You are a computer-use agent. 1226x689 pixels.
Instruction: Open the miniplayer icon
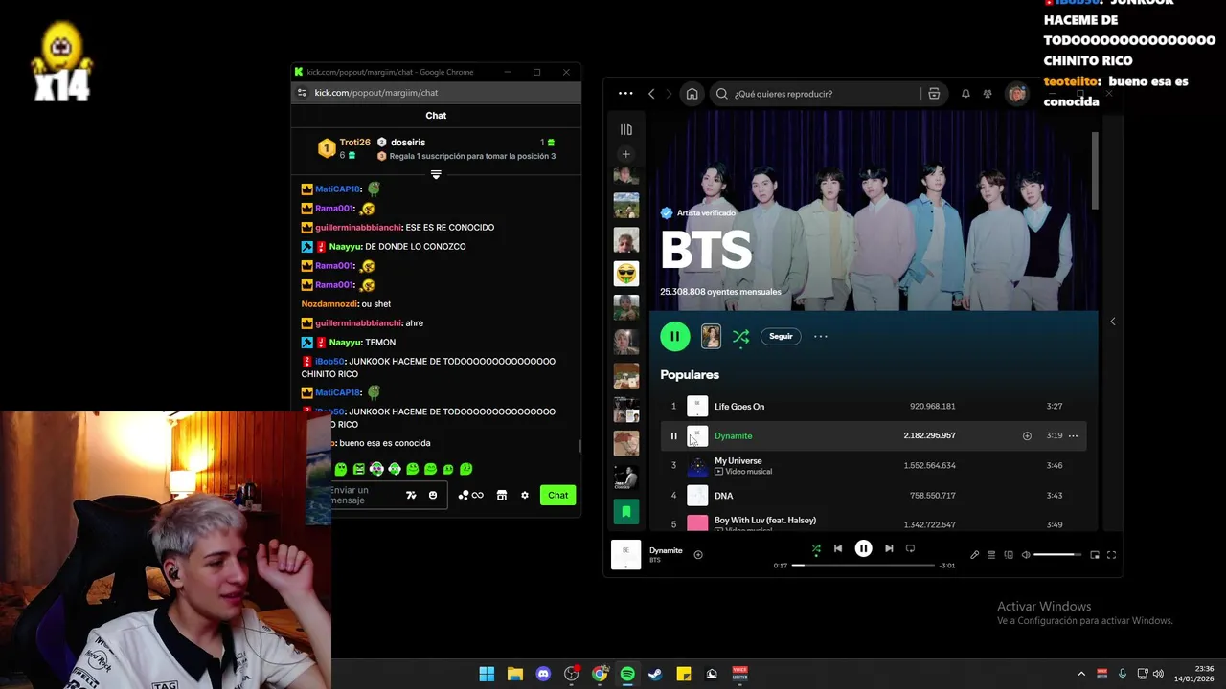click(1095, 555)
